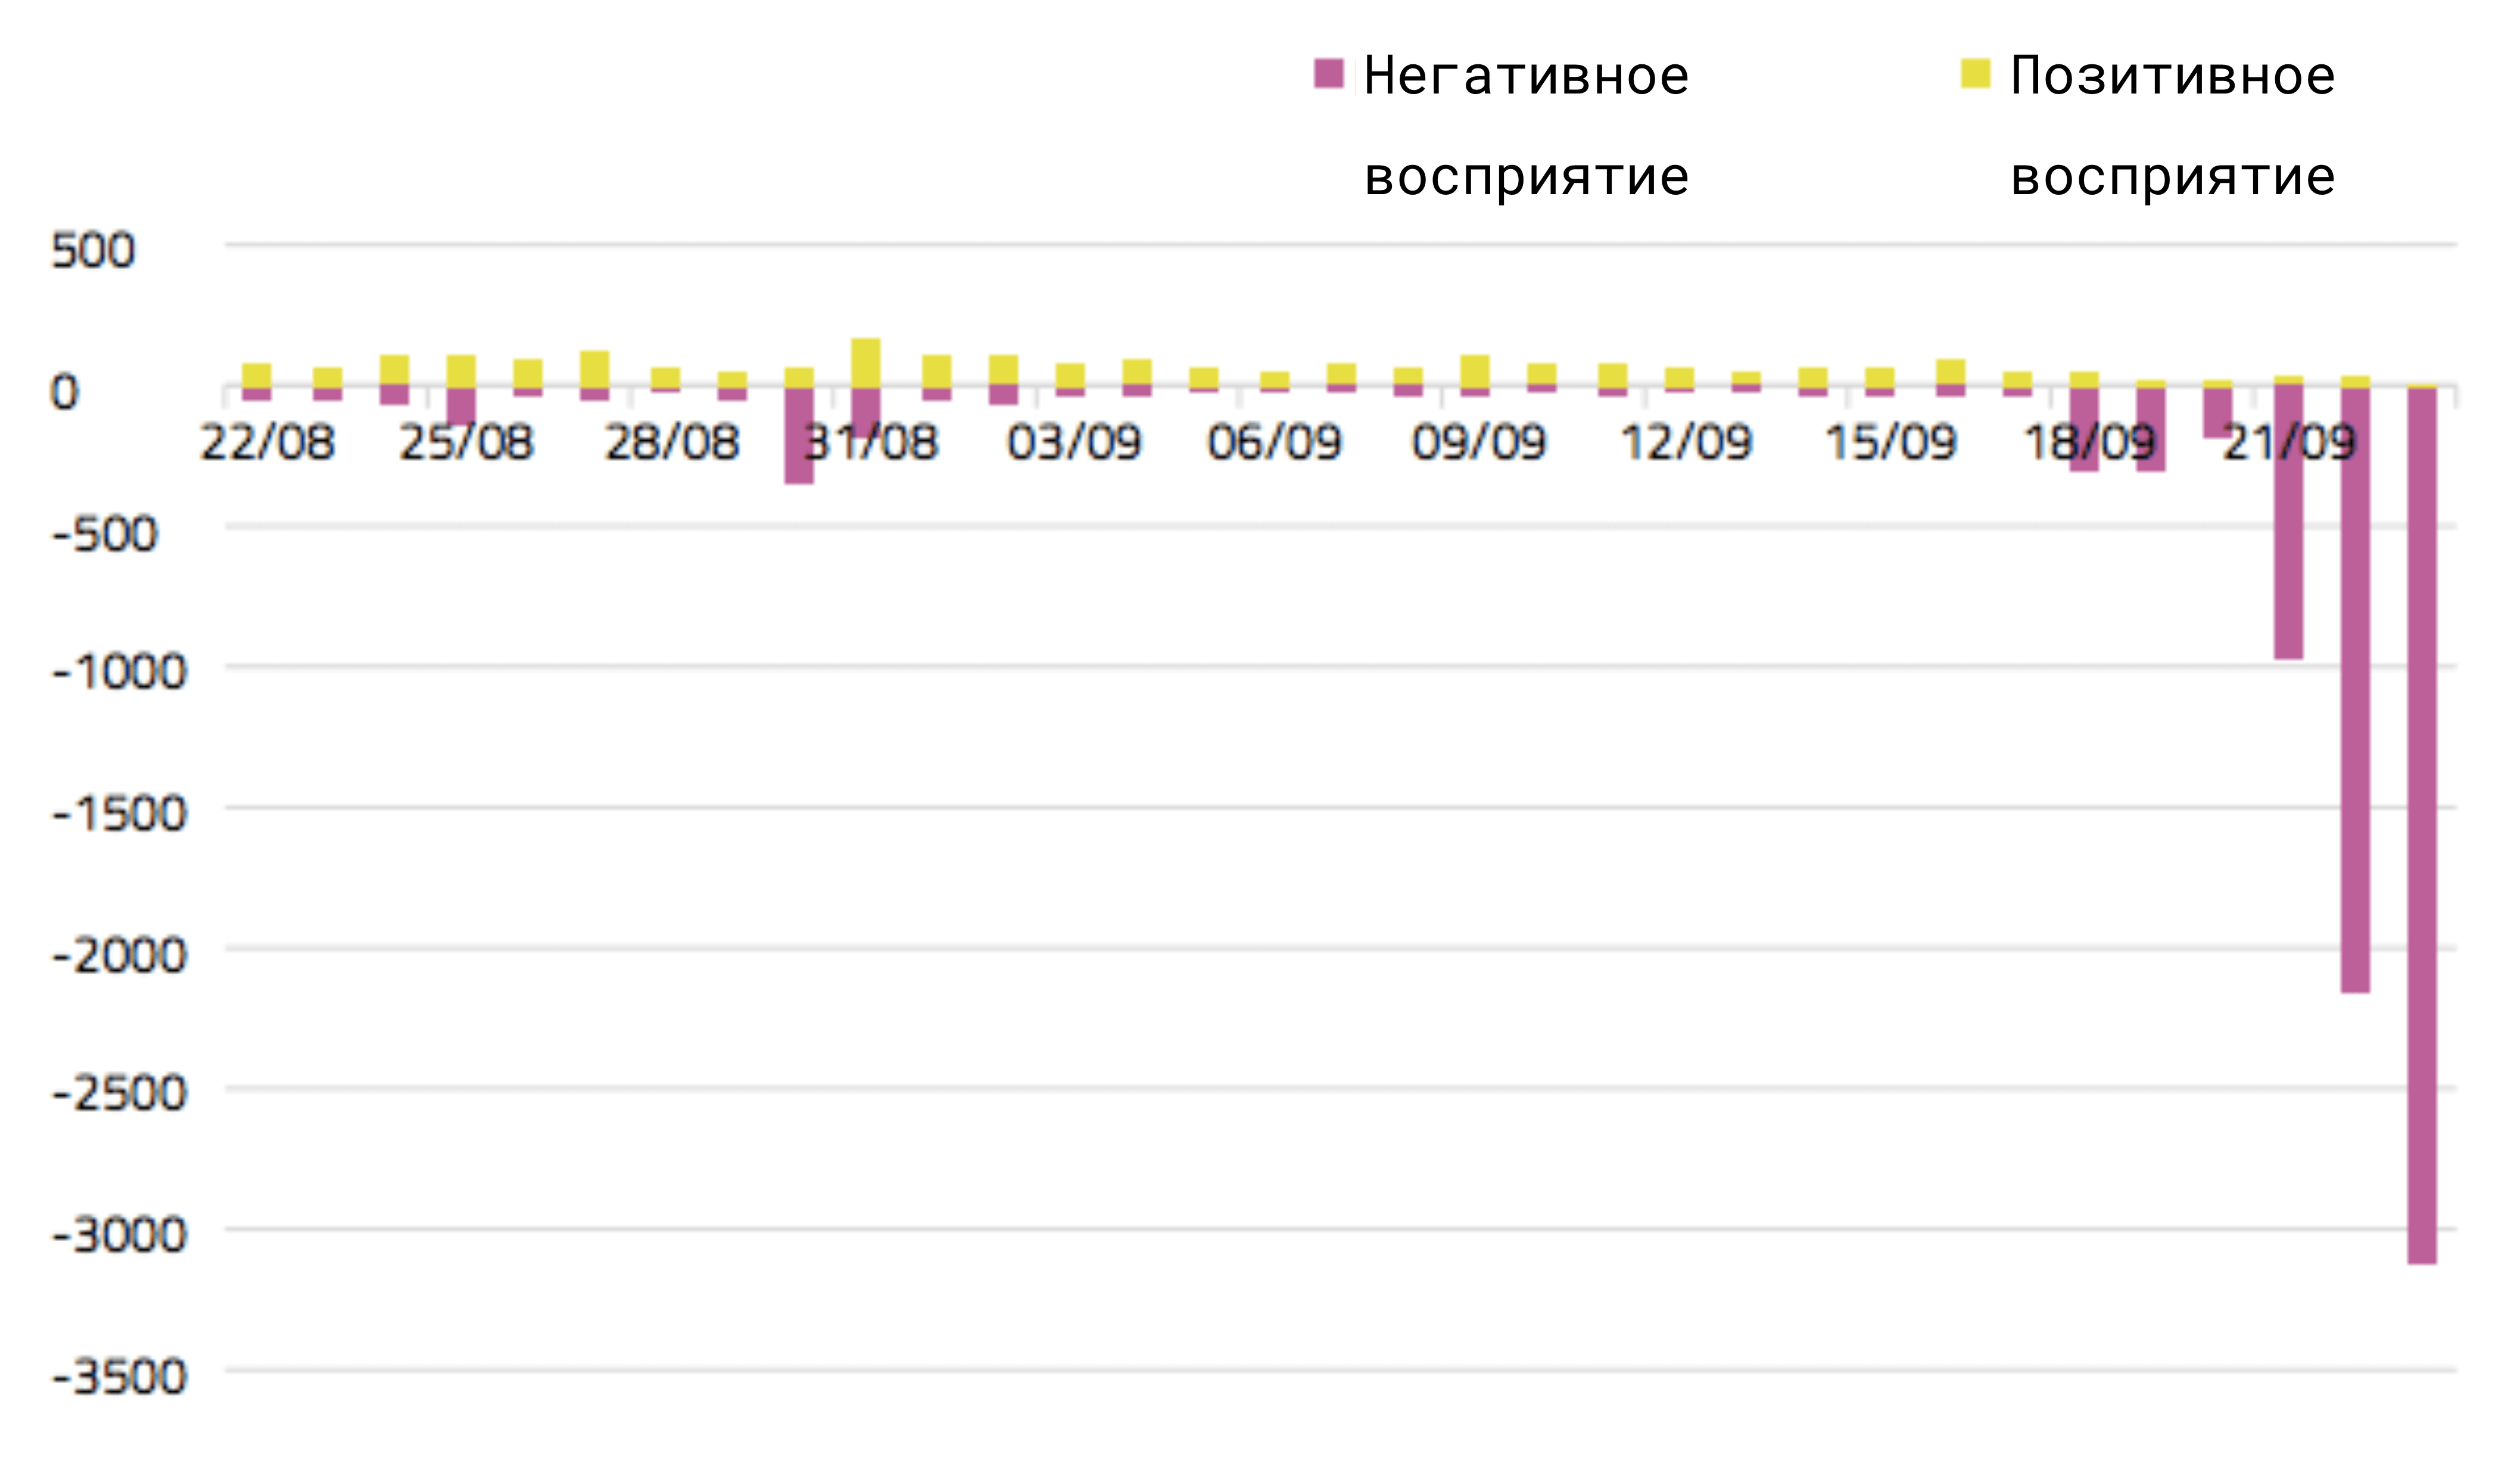Viewport: 2520px width, 1477px height.
Task: Click the 500 y-axis value label
Action: 93,250
